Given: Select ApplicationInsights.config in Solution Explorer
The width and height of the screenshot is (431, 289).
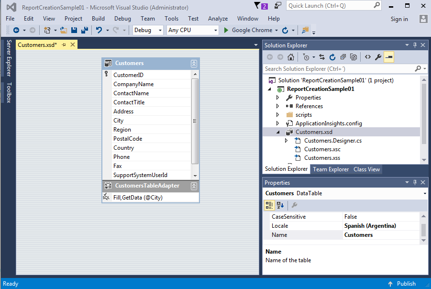Looking at the screenshot, I should (x=329, y=123).
